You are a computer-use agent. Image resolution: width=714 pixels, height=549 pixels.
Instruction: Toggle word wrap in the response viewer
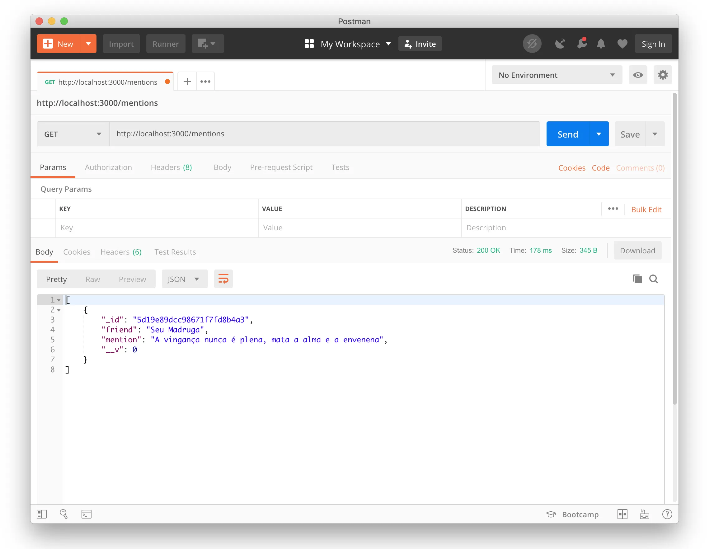223,279
